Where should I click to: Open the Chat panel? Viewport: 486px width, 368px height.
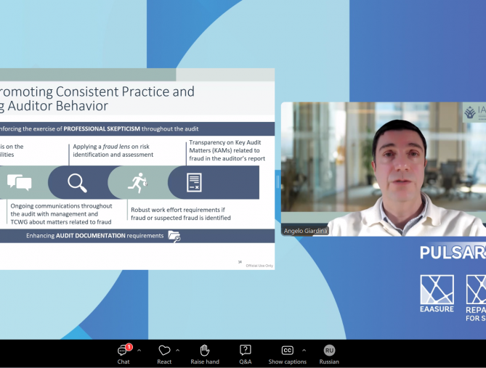pyautogui.click(x=123, y=353)
